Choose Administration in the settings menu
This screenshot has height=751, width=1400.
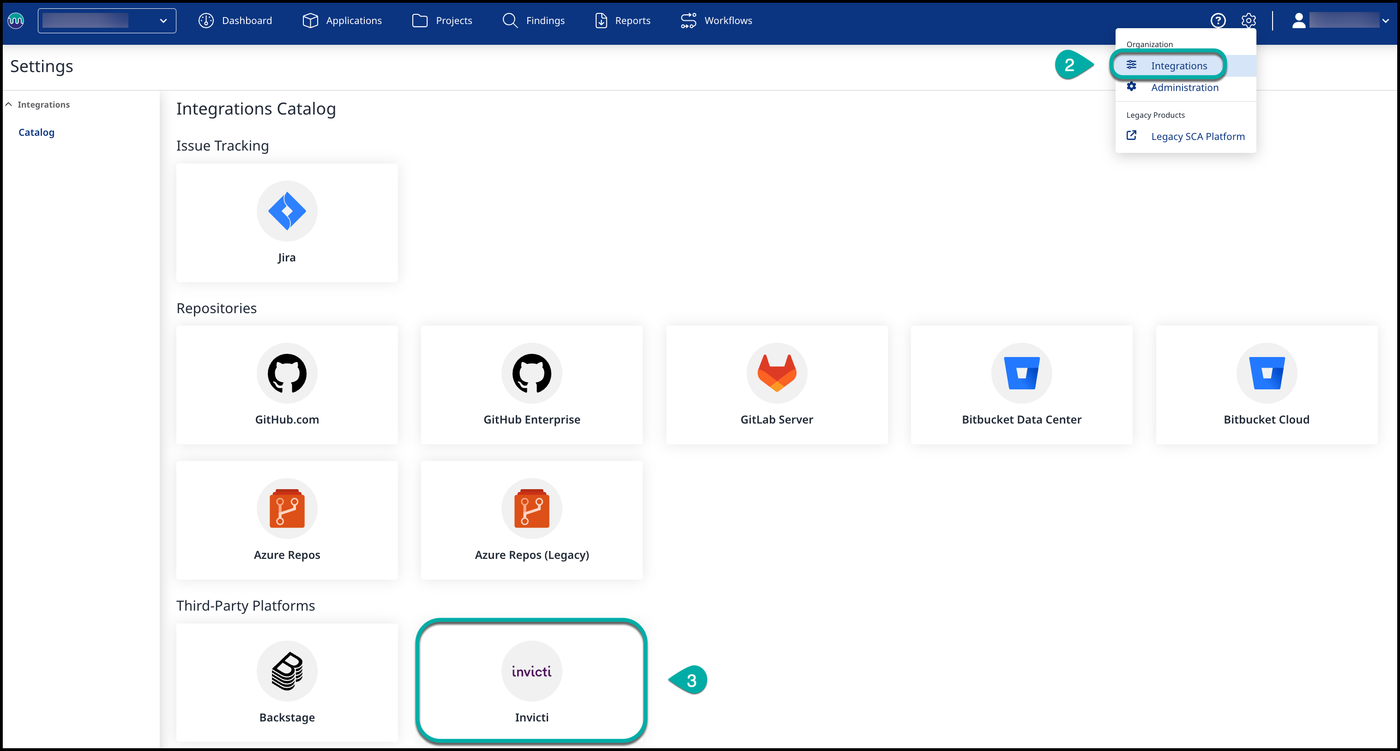(1184, 88)
